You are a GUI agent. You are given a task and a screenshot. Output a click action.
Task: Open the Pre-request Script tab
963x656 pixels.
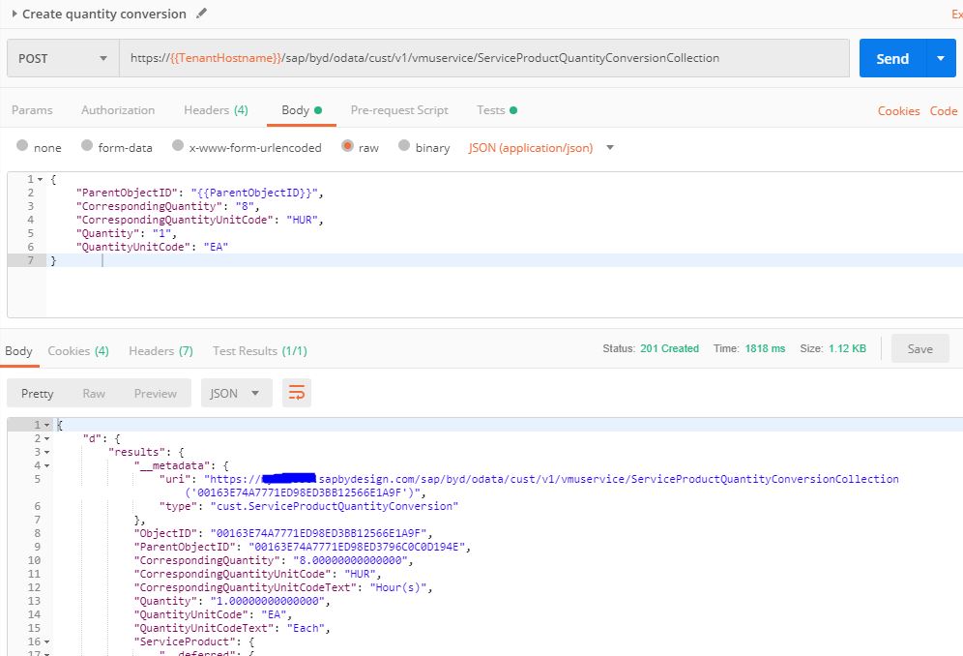pos(399,110)
